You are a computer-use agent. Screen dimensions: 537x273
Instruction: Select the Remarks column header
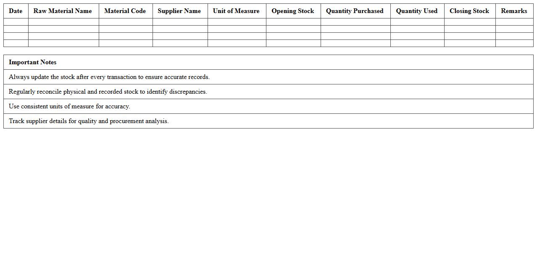(x=513, y=11)
